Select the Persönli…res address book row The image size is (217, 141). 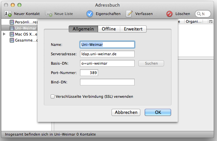point(19,22)
